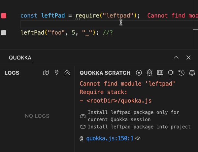Click the gray gutter indicator beside the leftPad call
Image resolution: width=198 pixels, height=152 pixels.
(x=4, y=33)
